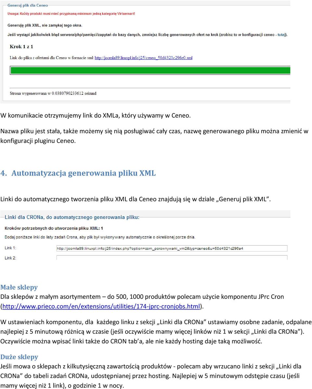Image resolution: width=312 pixels, height=389 pixels.
Task: Click the 'Link 2:' label
Action: click(x=10, y=258)
